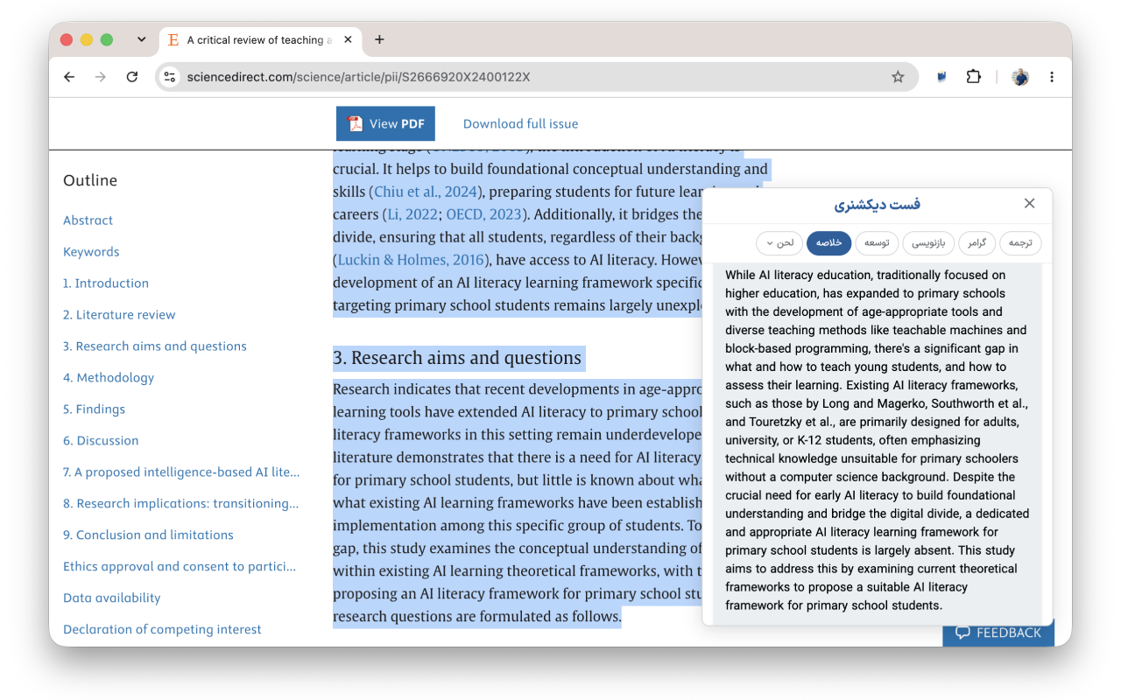The width and height of the screenshot is (1121, 700).
Task: Open the Luckin & Holmes, 2016 citation
Action: coord(412,260)
